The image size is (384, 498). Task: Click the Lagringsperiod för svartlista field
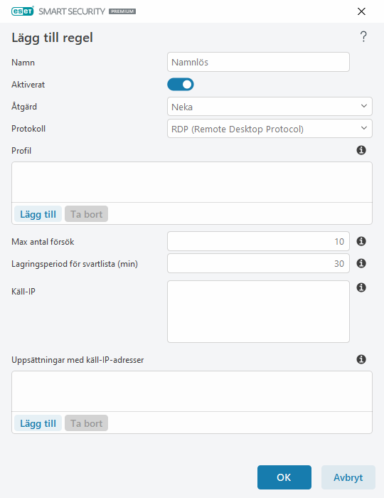pyautogui.click(x=258, y=263)
